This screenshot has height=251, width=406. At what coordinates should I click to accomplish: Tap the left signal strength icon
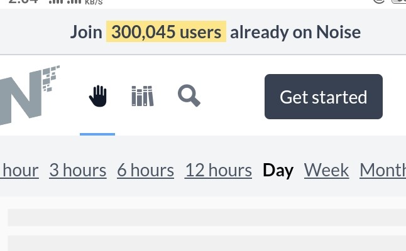56,2
